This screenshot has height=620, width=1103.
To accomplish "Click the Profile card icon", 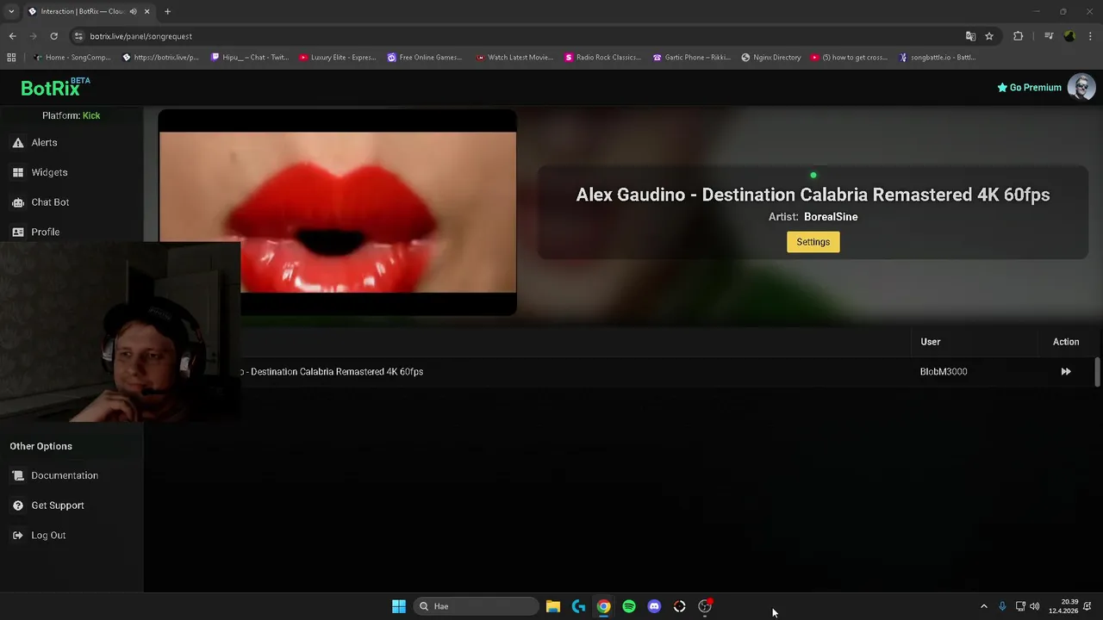I will point(18,232).
